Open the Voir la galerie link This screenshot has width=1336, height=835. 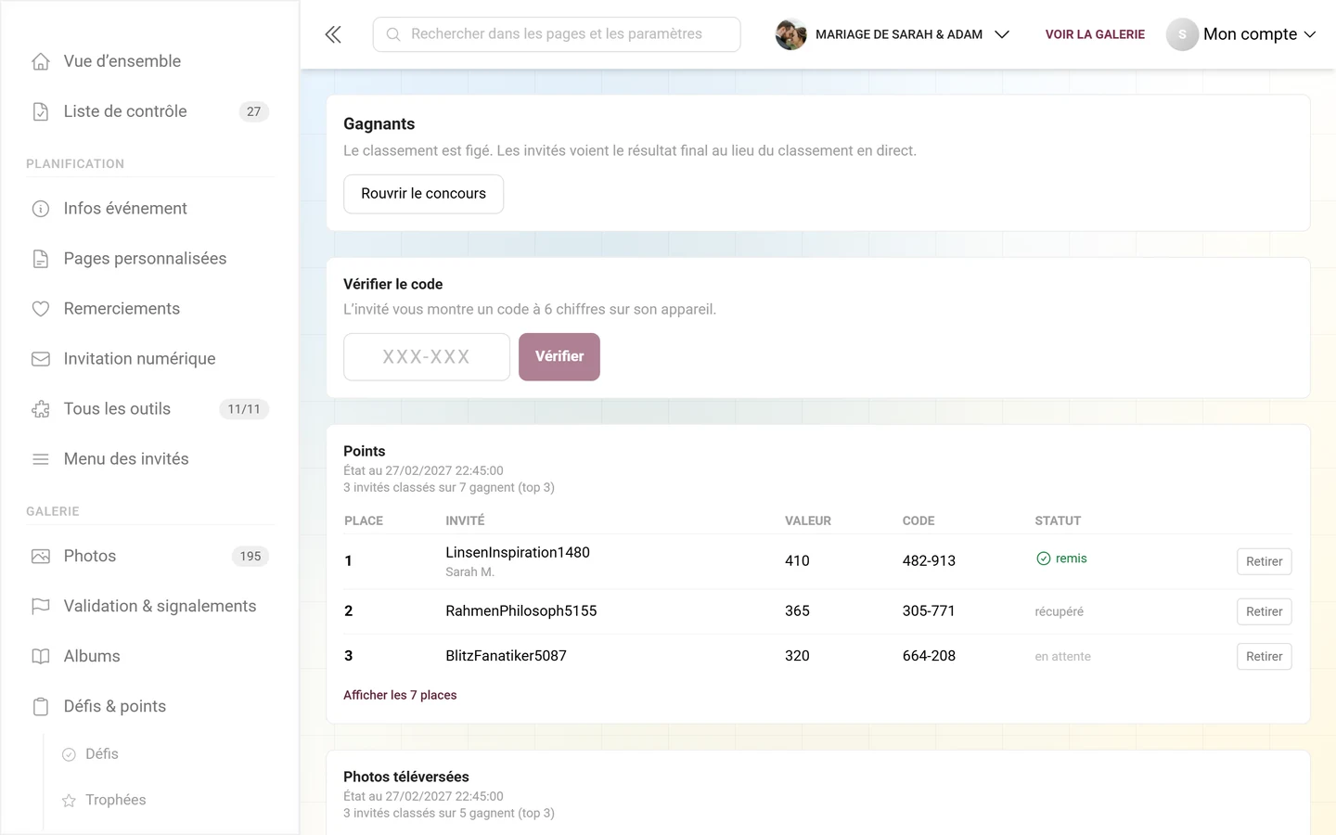click(x=1095, y=34)
